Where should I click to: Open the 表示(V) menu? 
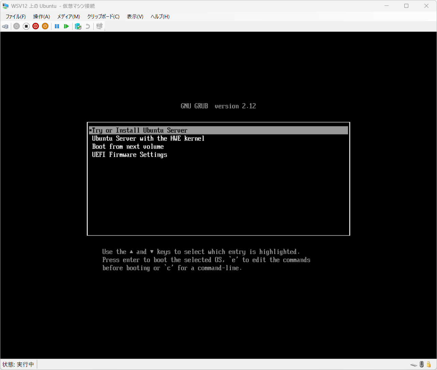pyautogui.click(x=135, y=16)
